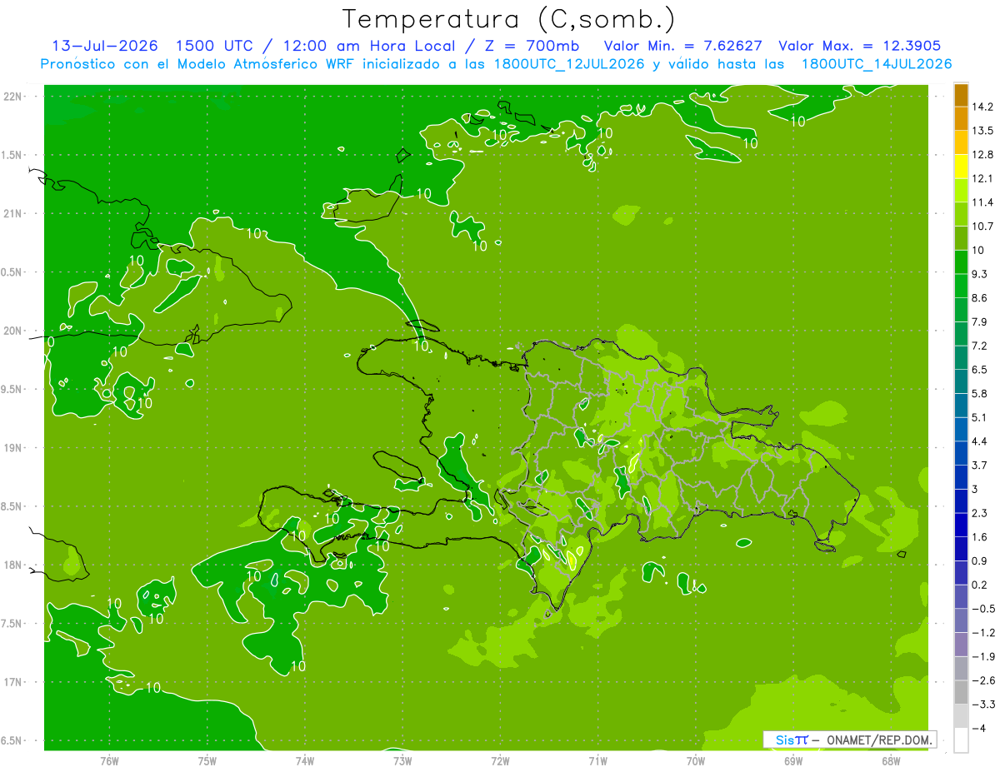Click the '6.5' color scale label

tap(980, 370)
